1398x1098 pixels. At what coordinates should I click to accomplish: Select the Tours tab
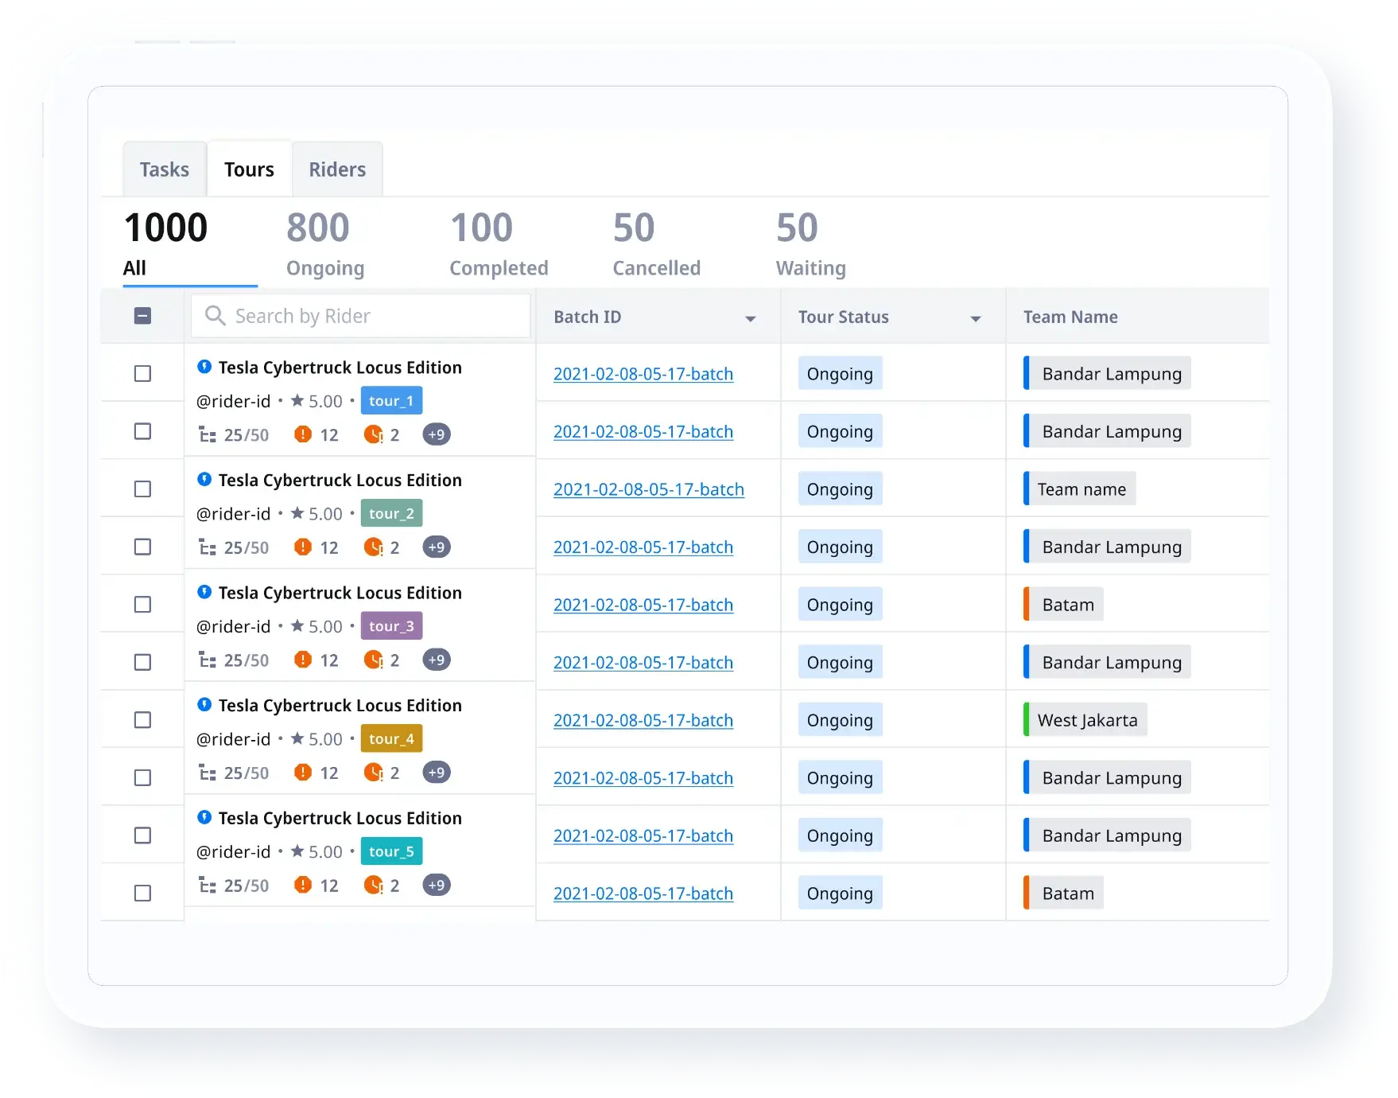tap(249, 169)
